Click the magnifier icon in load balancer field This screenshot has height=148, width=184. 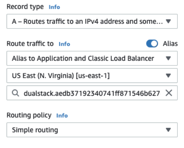tap(15, 93)
